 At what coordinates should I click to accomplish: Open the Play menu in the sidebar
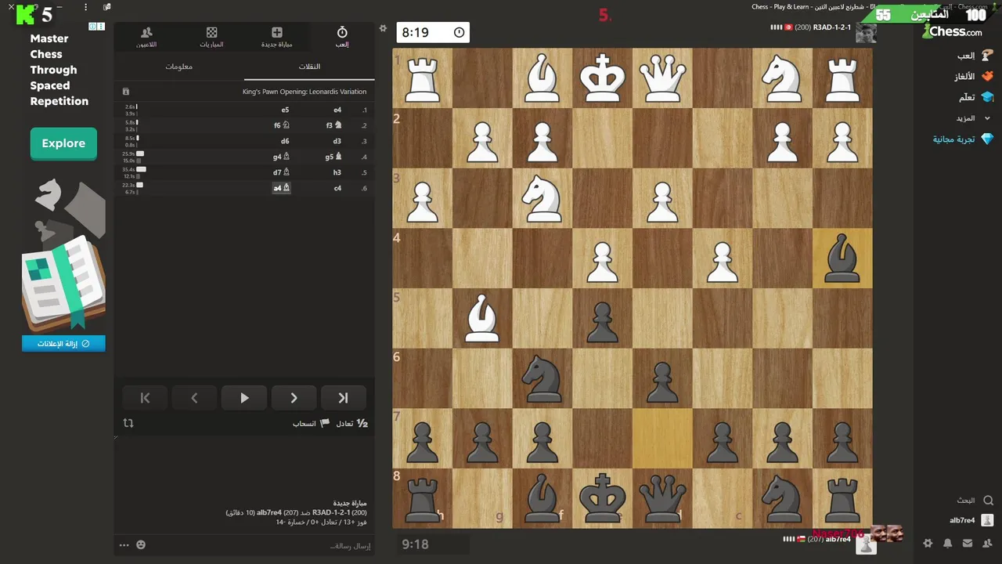click(975, 56)
